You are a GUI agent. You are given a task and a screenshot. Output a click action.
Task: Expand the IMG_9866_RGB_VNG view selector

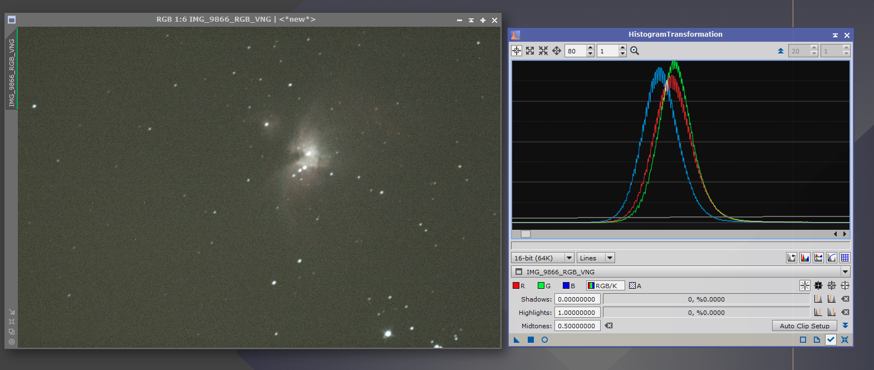coord(845,272)
